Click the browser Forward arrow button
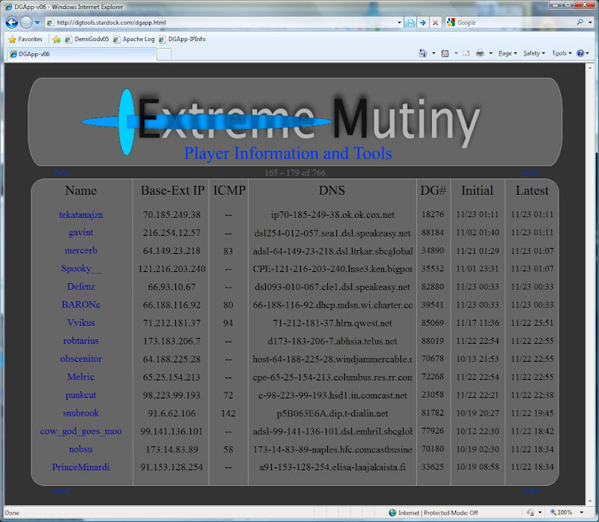 (26, 22)
